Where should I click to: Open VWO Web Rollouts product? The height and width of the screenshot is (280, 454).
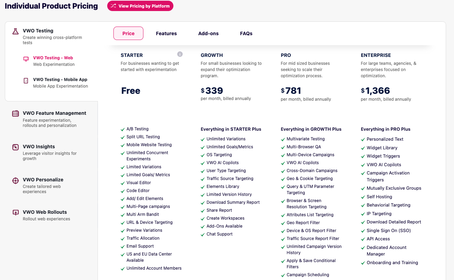coord(45,212)
